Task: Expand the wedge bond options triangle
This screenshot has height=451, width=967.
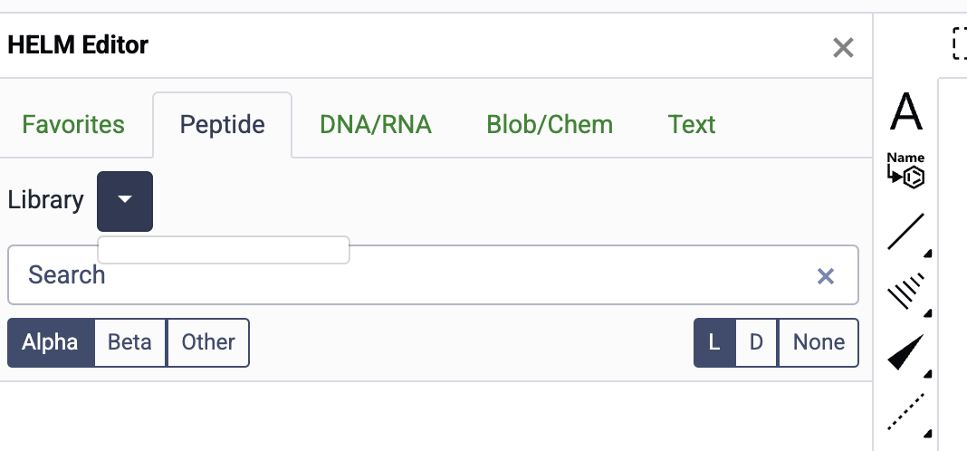Action: coord(927,373)
